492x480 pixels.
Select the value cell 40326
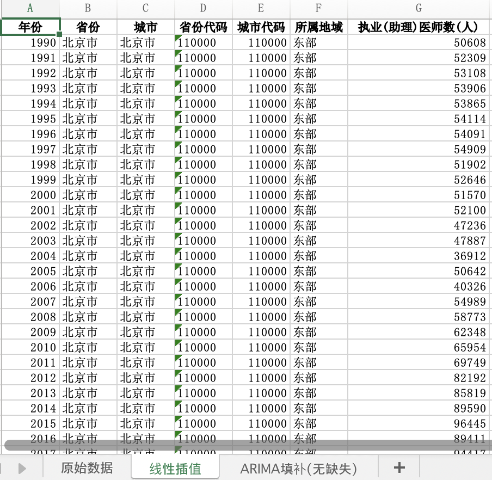[x=419, y=287]
